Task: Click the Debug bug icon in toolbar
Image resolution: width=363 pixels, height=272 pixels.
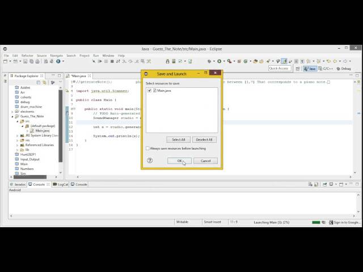Action: [x=209, y=61]
